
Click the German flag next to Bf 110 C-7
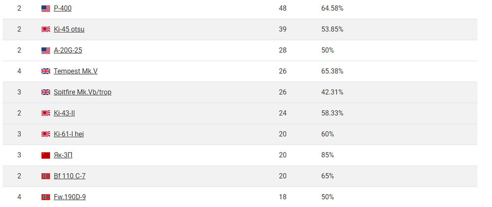tap(46, 176)
